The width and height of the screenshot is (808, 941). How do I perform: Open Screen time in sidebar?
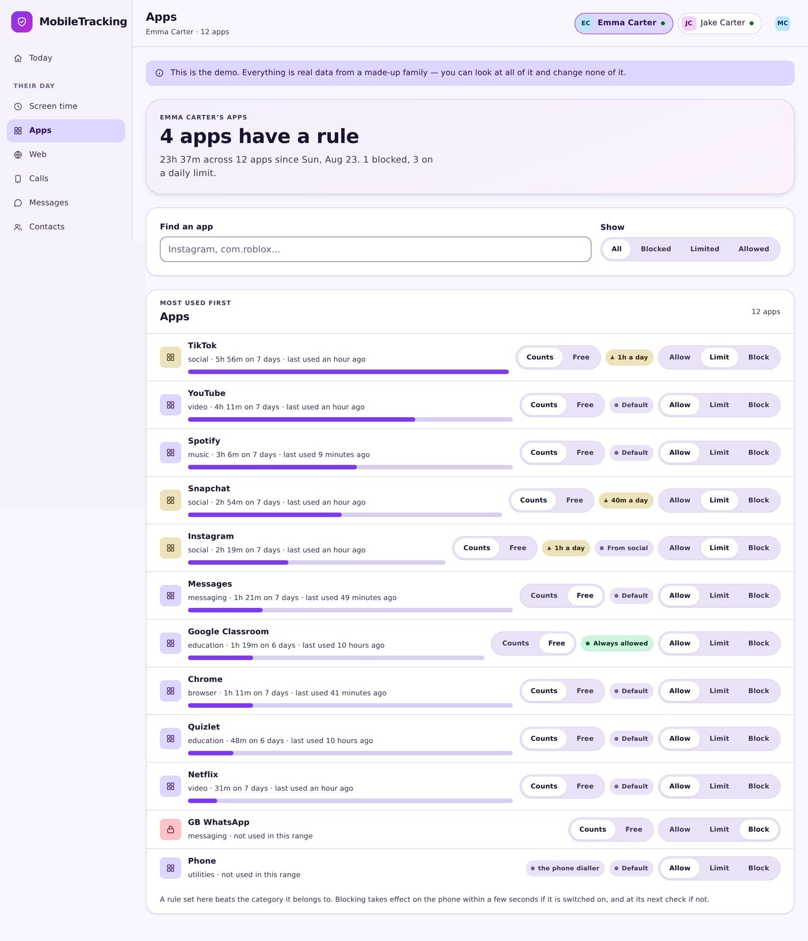point(66,107)
